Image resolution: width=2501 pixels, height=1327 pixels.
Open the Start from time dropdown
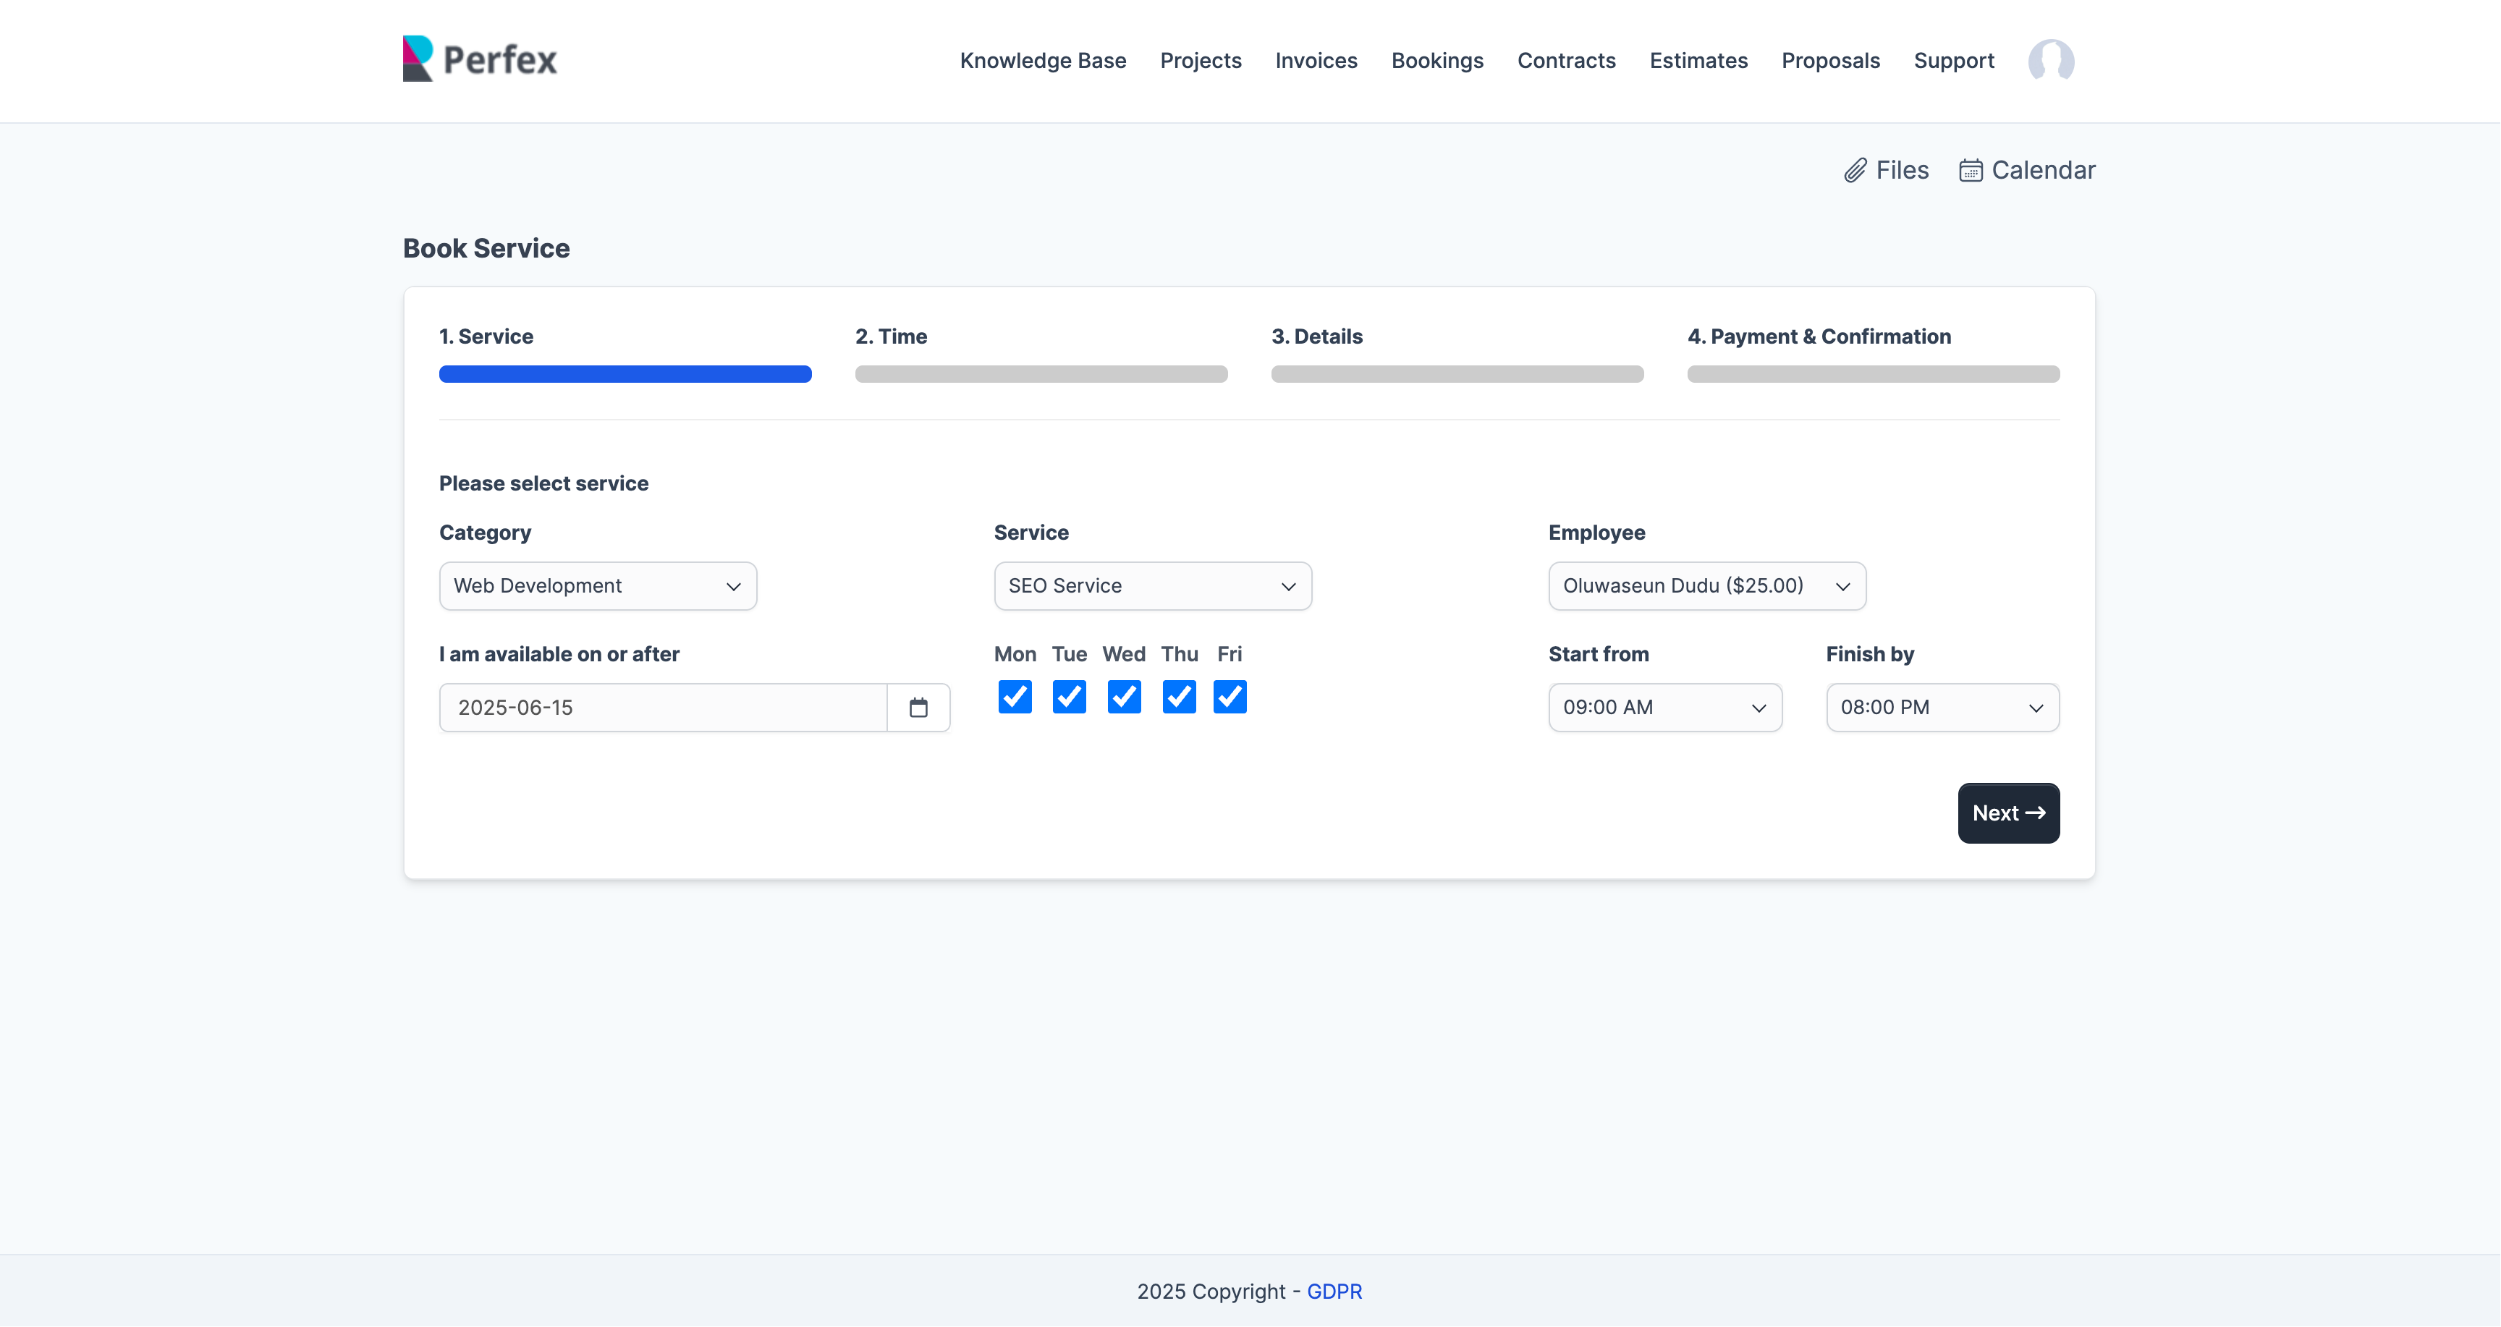(x=1664, y=708)
